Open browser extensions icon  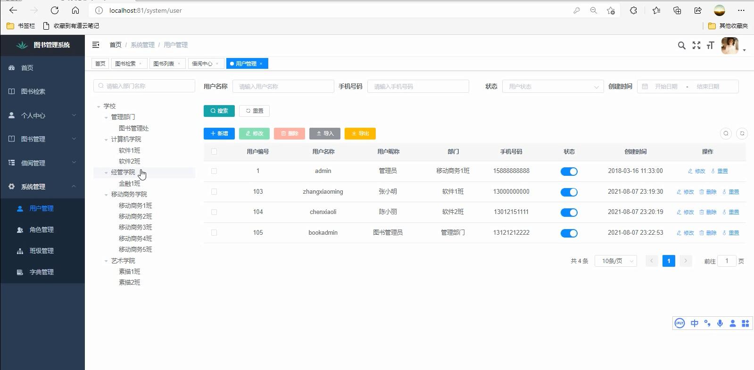pyautogui.click(x=633, y=10)
